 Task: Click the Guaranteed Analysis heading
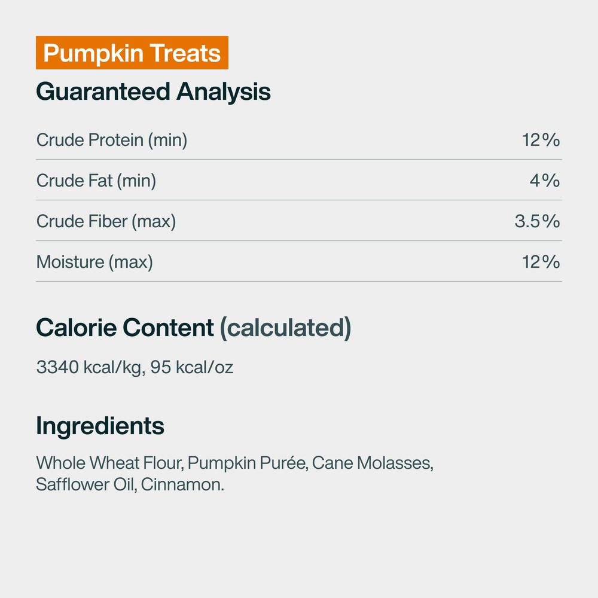click(153, 92)
